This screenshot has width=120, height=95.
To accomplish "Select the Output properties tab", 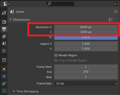I will pos(4,29).
